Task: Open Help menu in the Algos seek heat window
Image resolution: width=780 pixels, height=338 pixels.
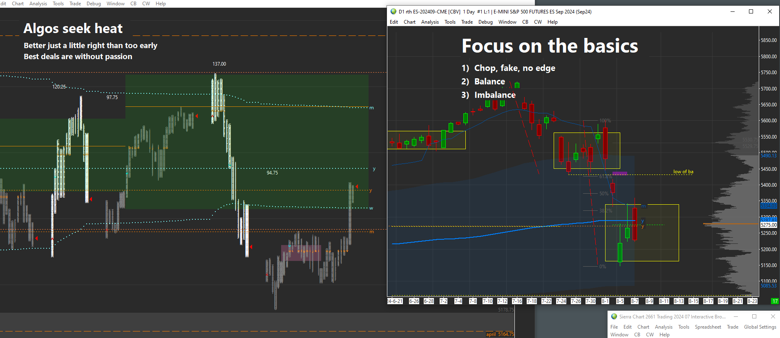Action: (161, 4)
